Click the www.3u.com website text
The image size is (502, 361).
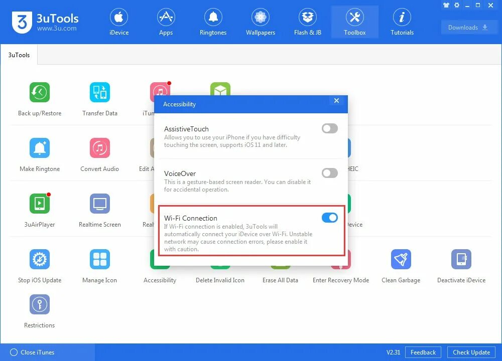coord(57,28)
